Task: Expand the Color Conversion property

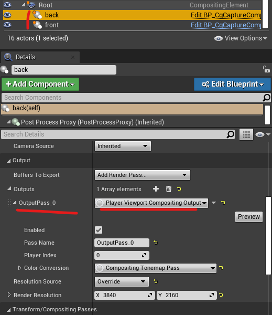Action: [19, 268]
